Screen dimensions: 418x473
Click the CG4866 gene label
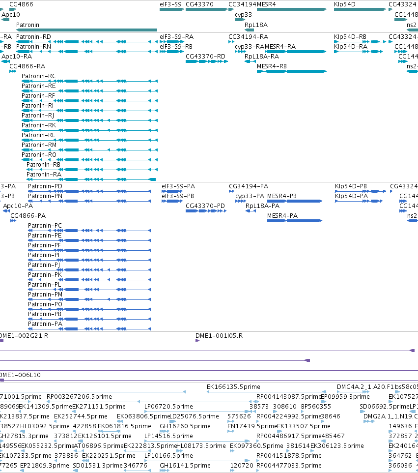[22, 4]
